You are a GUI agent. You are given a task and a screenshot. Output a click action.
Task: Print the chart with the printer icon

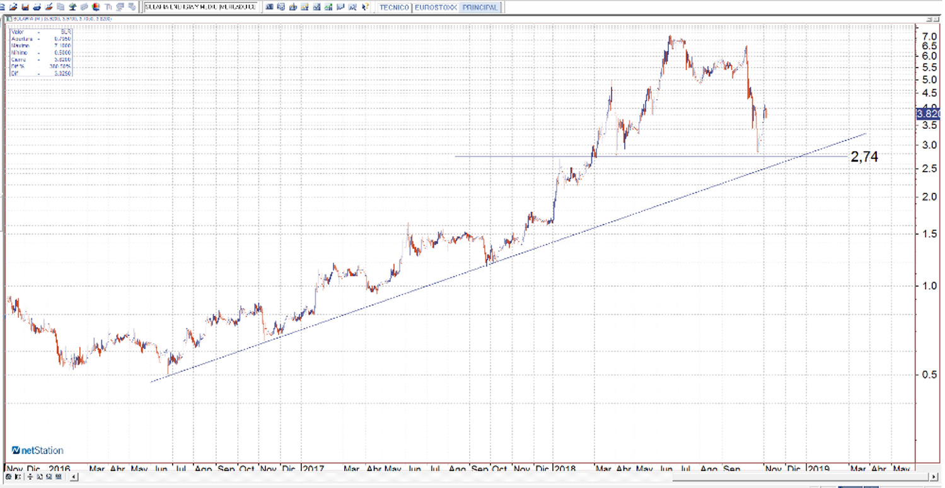coord(37,7)
